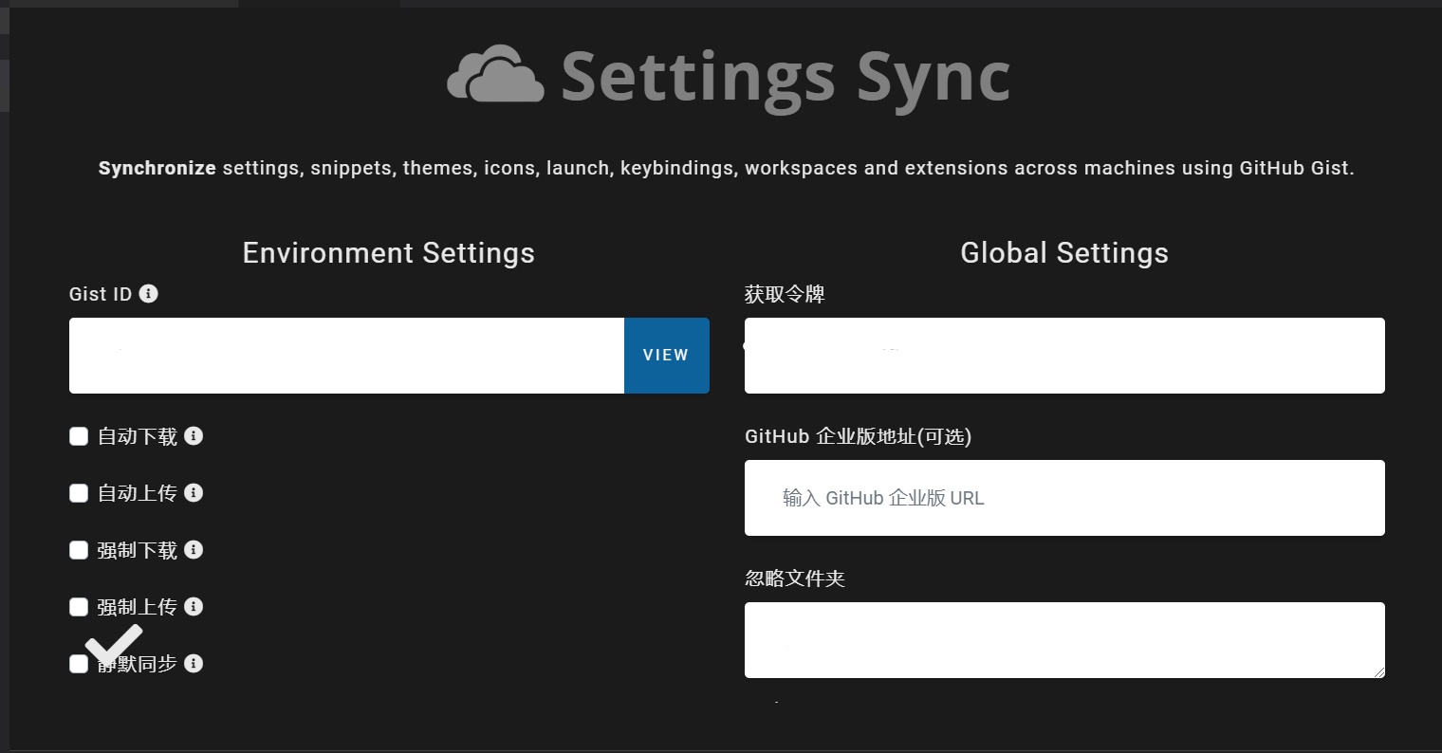Show info for 强制上传 option
1442x753 pixels.
[194, 607]
